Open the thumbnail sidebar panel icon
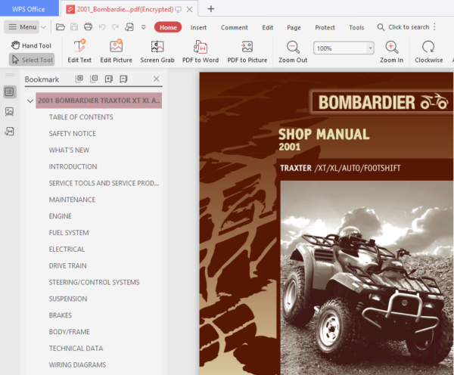454x375 pixels. [10, 111]
